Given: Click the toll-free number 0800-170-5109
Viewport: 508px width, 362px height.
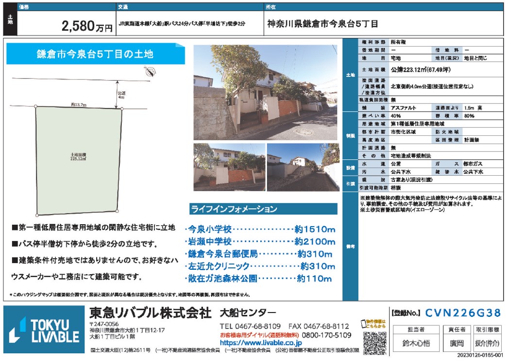Looking at the screenshot, I should [326, 335].
